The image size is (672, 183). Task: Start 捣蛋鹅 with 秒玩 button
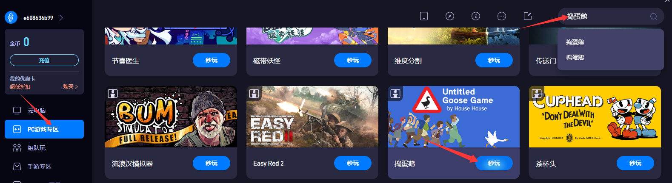tap(494, 163)
